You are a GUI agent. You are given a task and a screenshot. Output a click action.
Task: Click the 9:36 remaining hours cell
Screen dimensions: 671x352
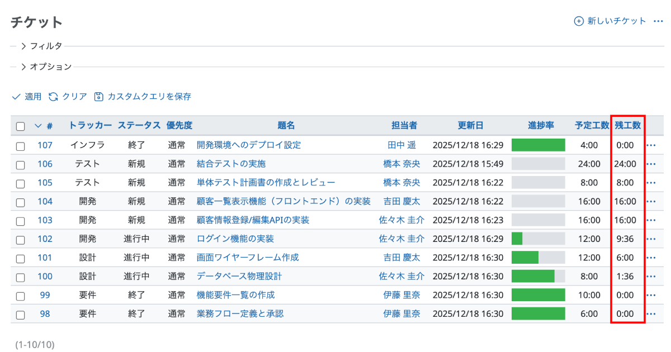(625, 239)
